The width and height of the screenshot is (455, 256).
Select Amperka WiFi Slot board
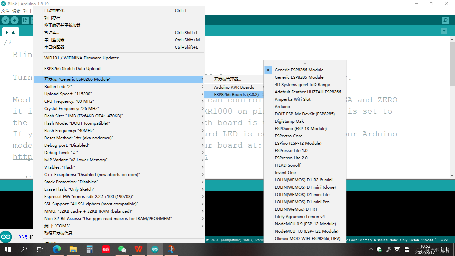pos(305,99)
